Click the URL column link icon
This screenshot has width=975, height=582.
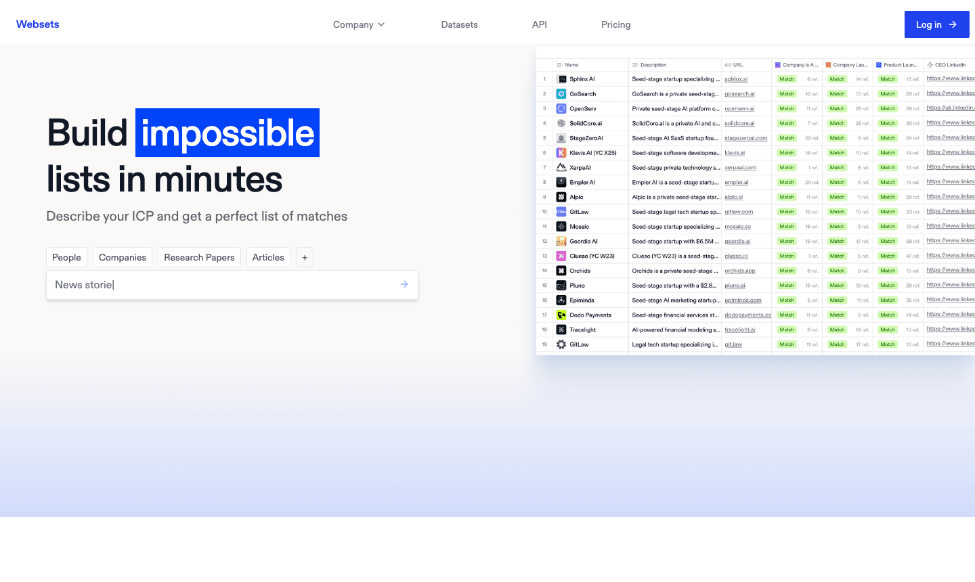pyautogui.click(x=728, y=65)
